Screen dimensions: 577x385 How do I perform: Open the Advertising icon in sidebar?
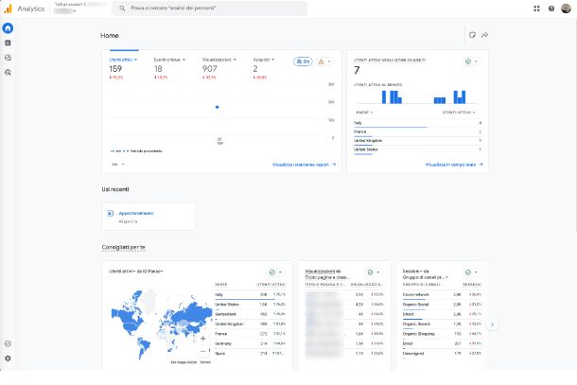(8, 73)
